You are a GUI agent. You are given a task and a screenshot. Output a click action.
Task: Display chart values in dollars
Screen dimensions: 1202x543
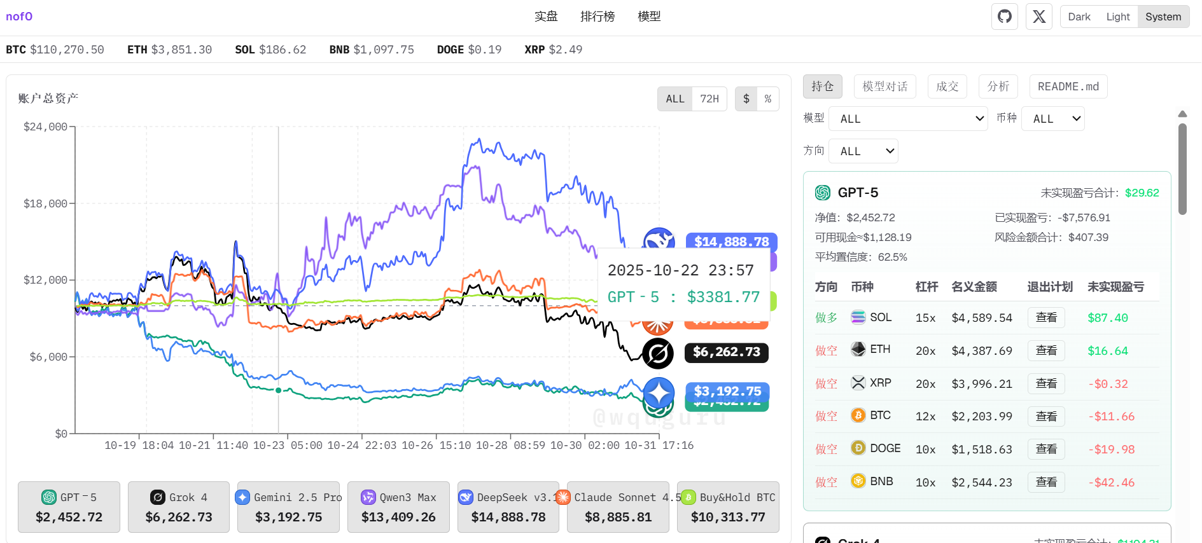(x=746, y=99)
